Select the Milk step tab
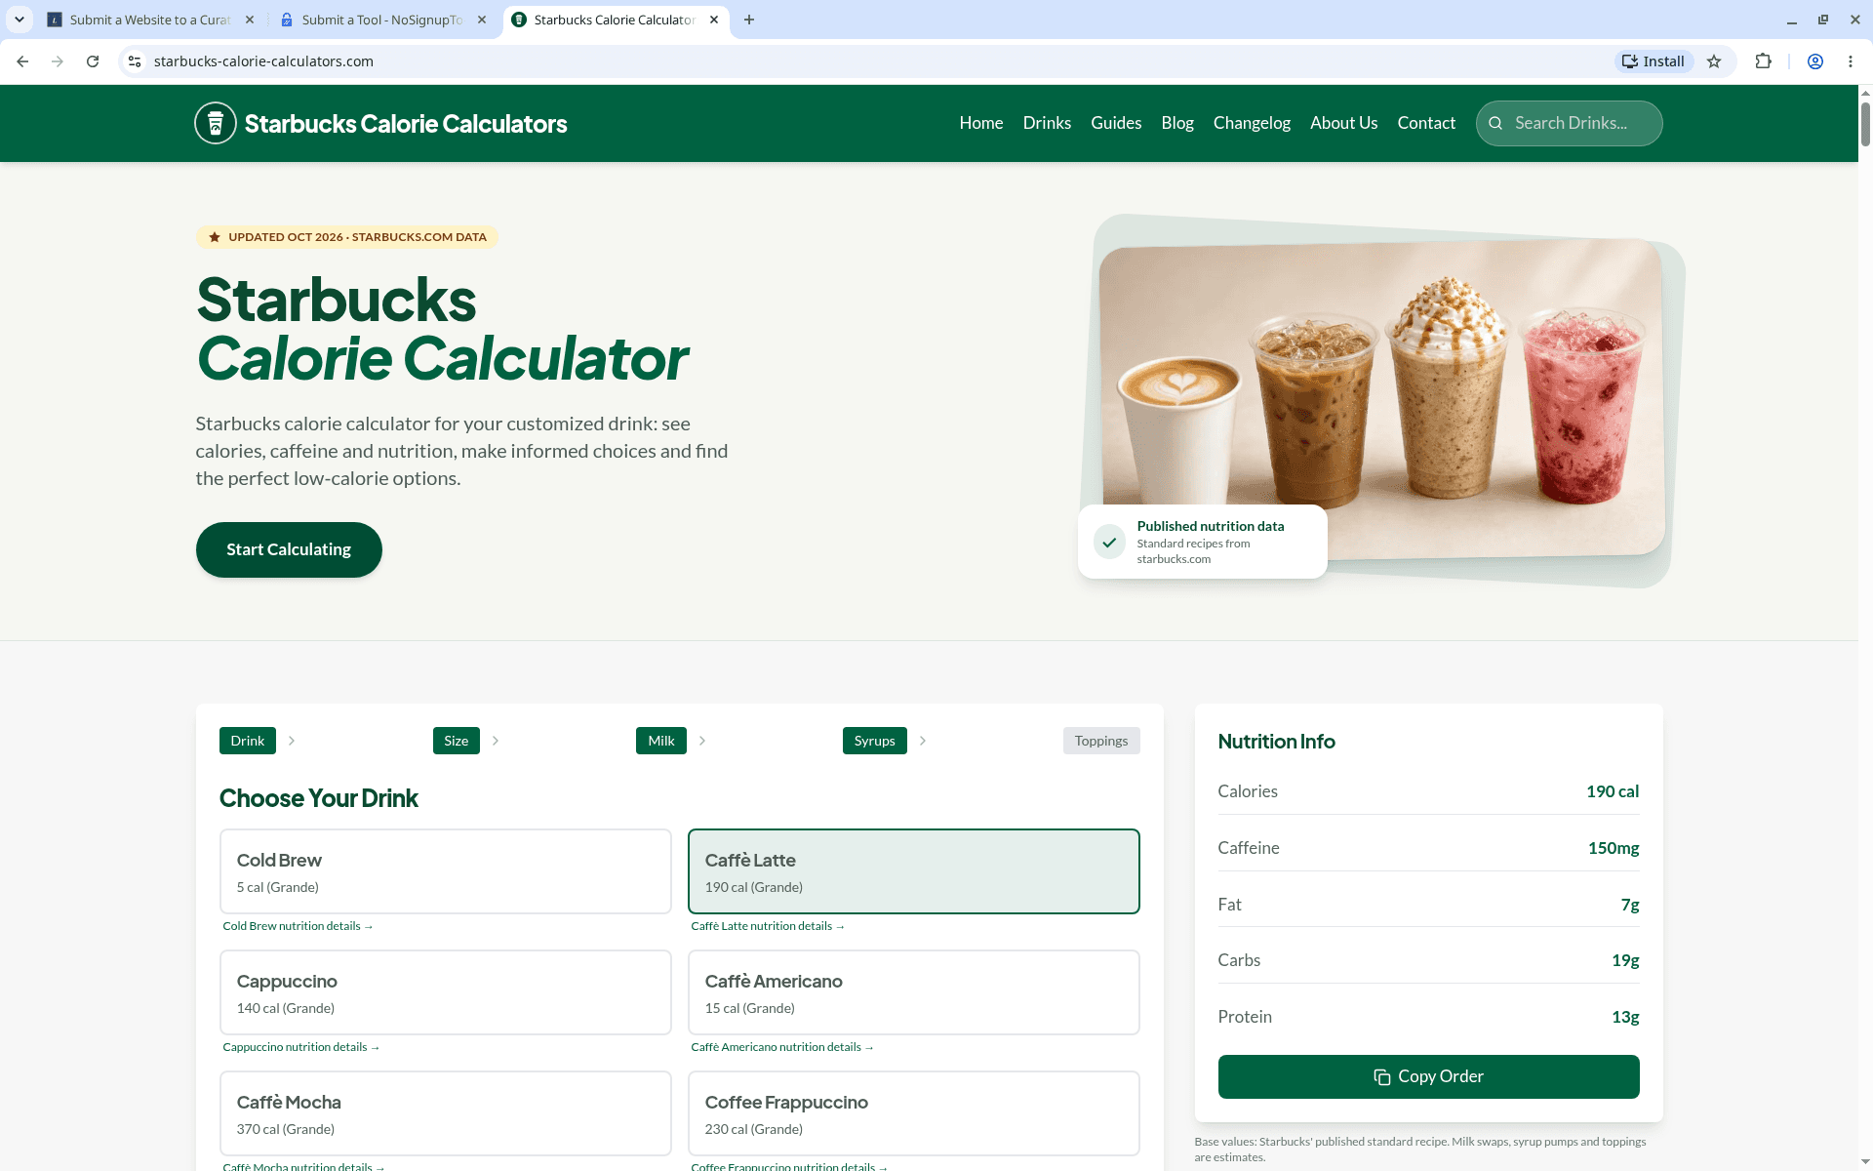This screenshot has width=1873, height=1171. pos(661,741)
